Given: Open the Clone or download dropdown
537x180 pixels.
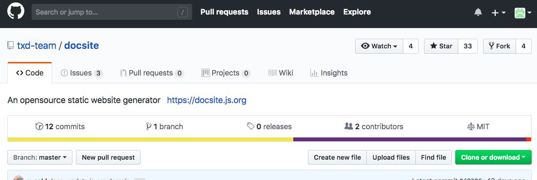Looking at the screenshot, I should pos(494,158).
